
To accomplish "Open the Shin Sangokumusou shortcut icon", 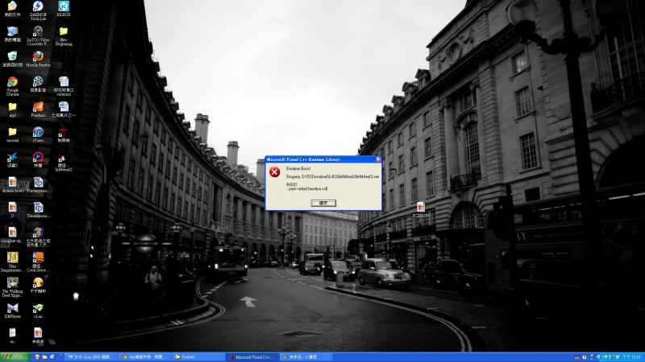I will tap(12, 262).
